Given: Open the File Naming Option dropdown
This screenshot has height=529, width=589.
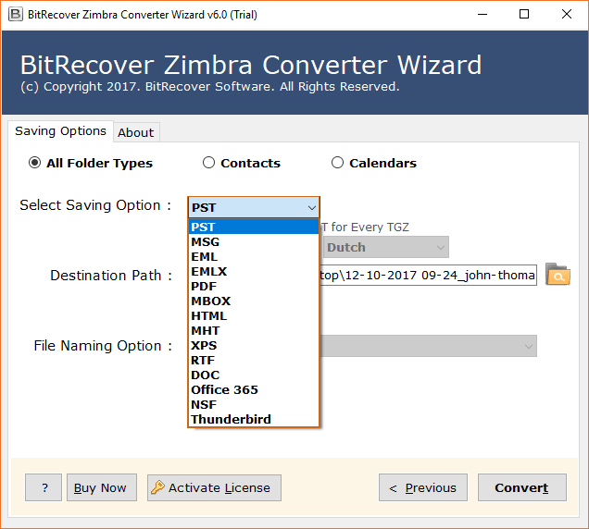Looking at the screenshot, I should point(428,346).
